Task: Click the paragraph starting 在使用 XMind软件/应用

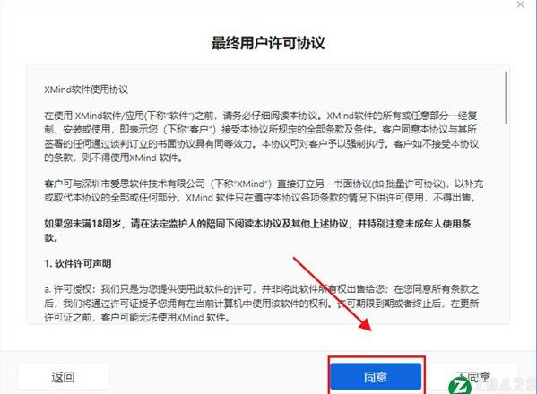Action: (261, 136)
